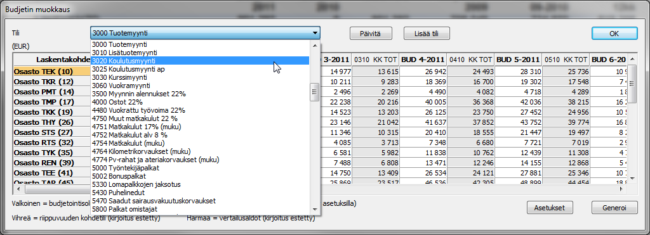
Task: Click table horizontal scrollbar left arrow
Action: coord(18,189)
